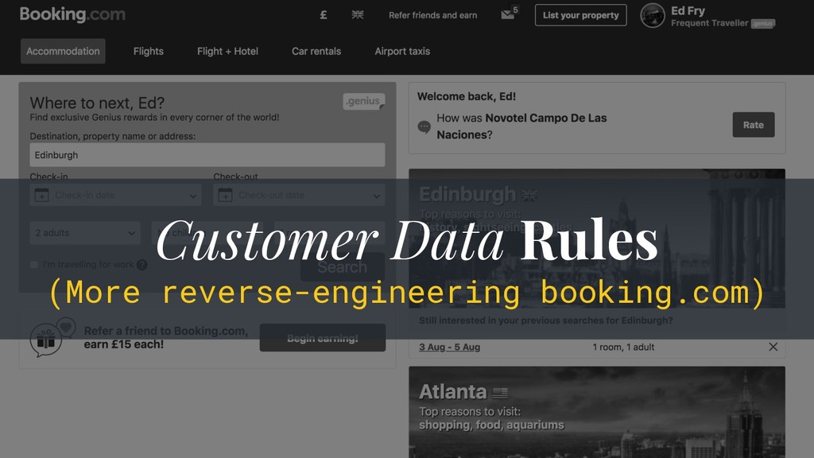Open Refer friends and earn link

[x=432, y=16]
